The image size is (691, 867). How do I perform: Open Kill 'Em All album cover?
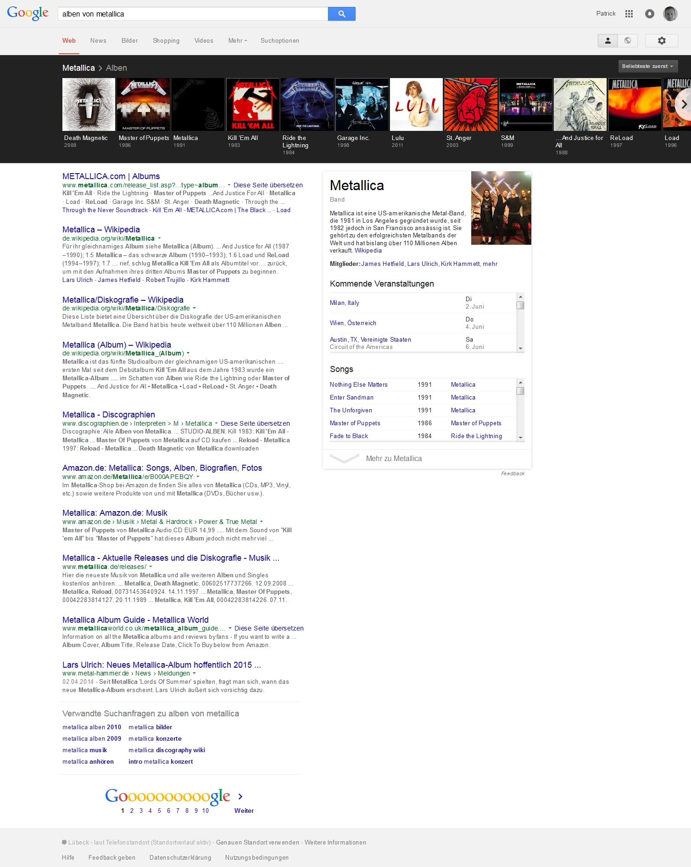(x=252, y=105)
